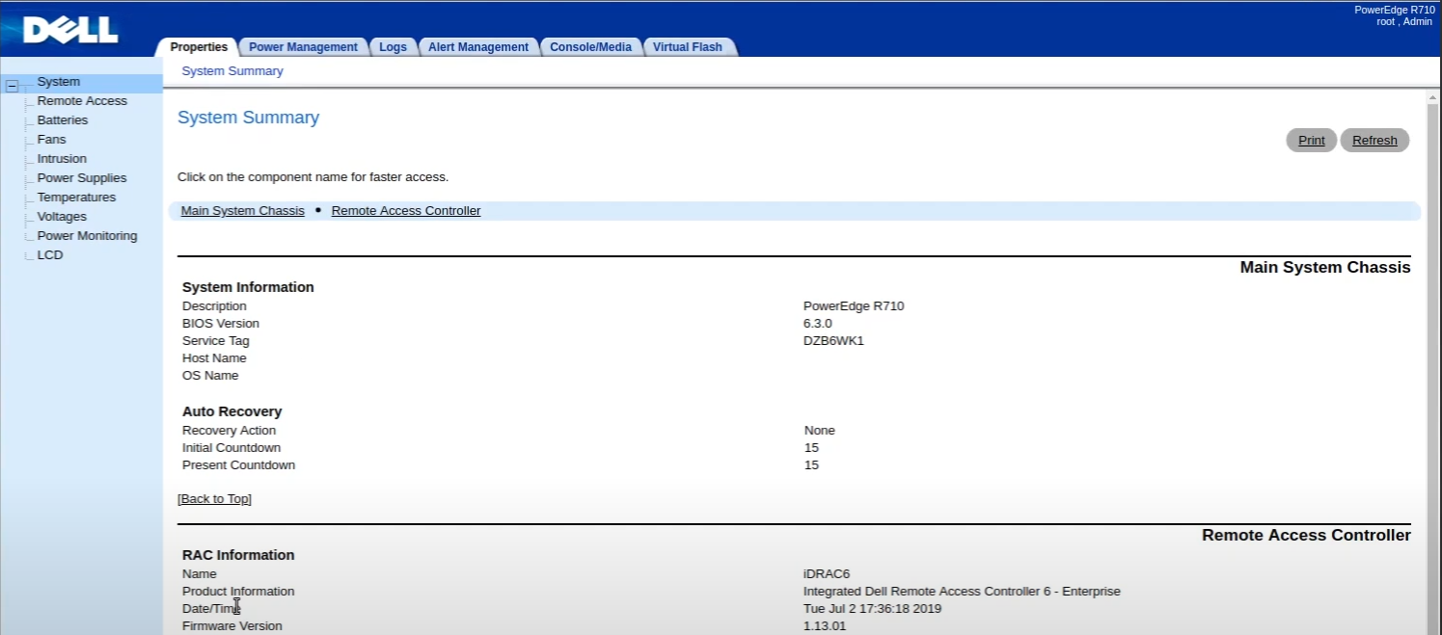Click the firmware version 1.13.01
1442x635 pixels.
point(825,626)
